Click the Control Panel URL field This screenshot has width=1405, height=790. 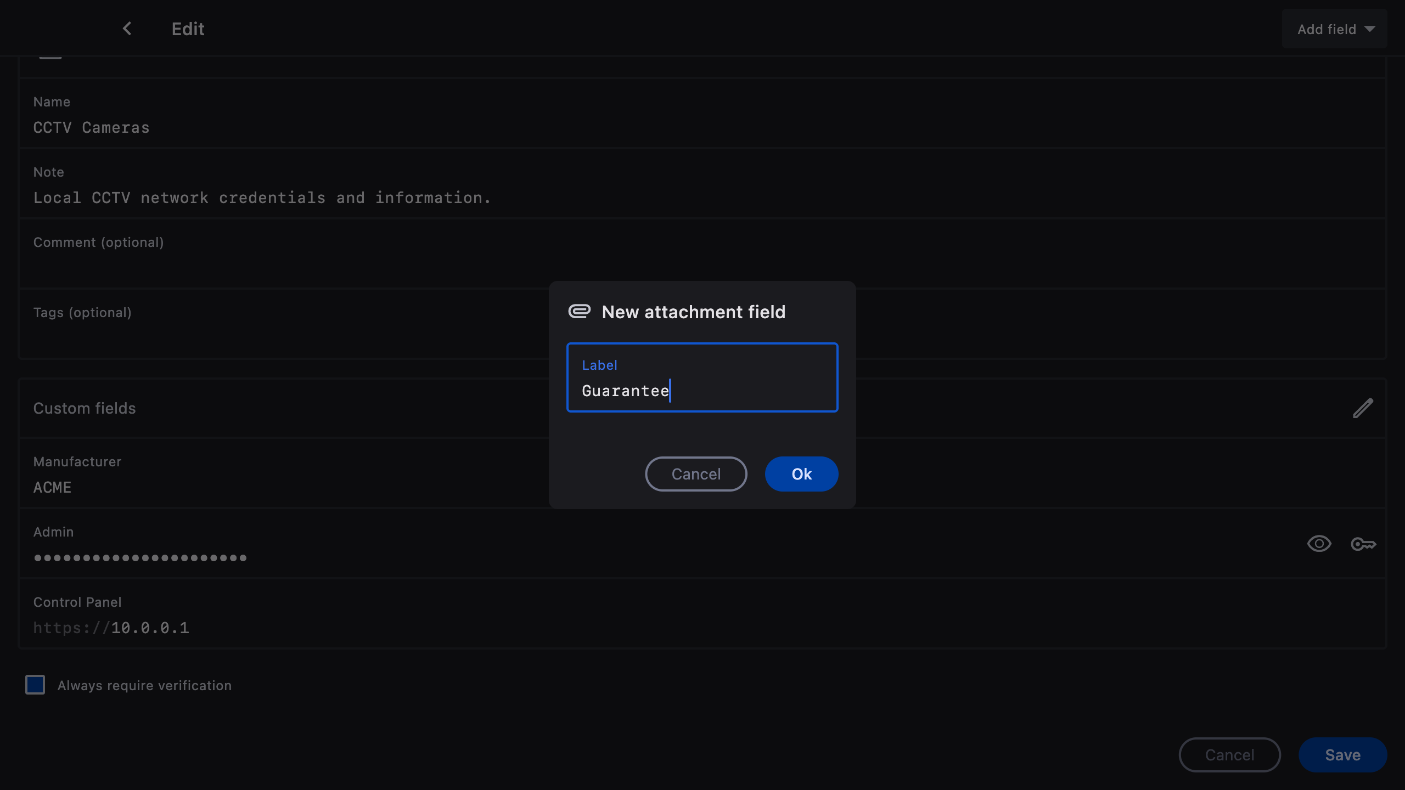111,628
